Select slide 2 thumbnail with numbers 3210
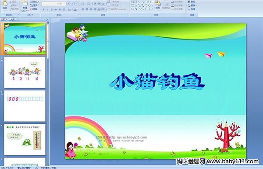Screen dimensions: 263x169 click(25, 72)
